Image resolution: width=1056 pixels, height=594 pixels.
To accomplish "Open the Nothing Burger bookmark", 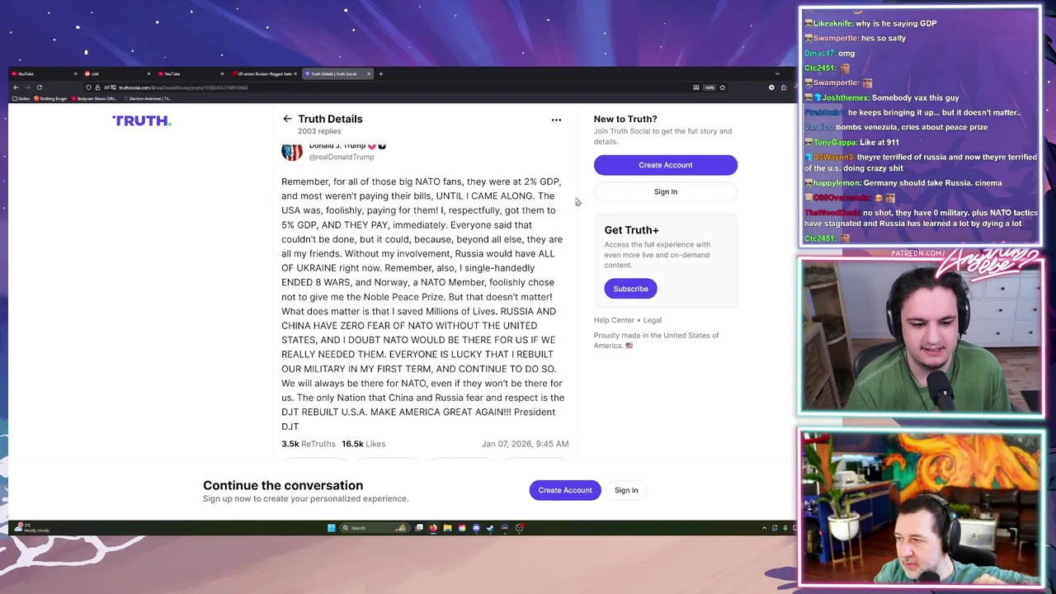I will pyautogui.click(x=50, y=99).
